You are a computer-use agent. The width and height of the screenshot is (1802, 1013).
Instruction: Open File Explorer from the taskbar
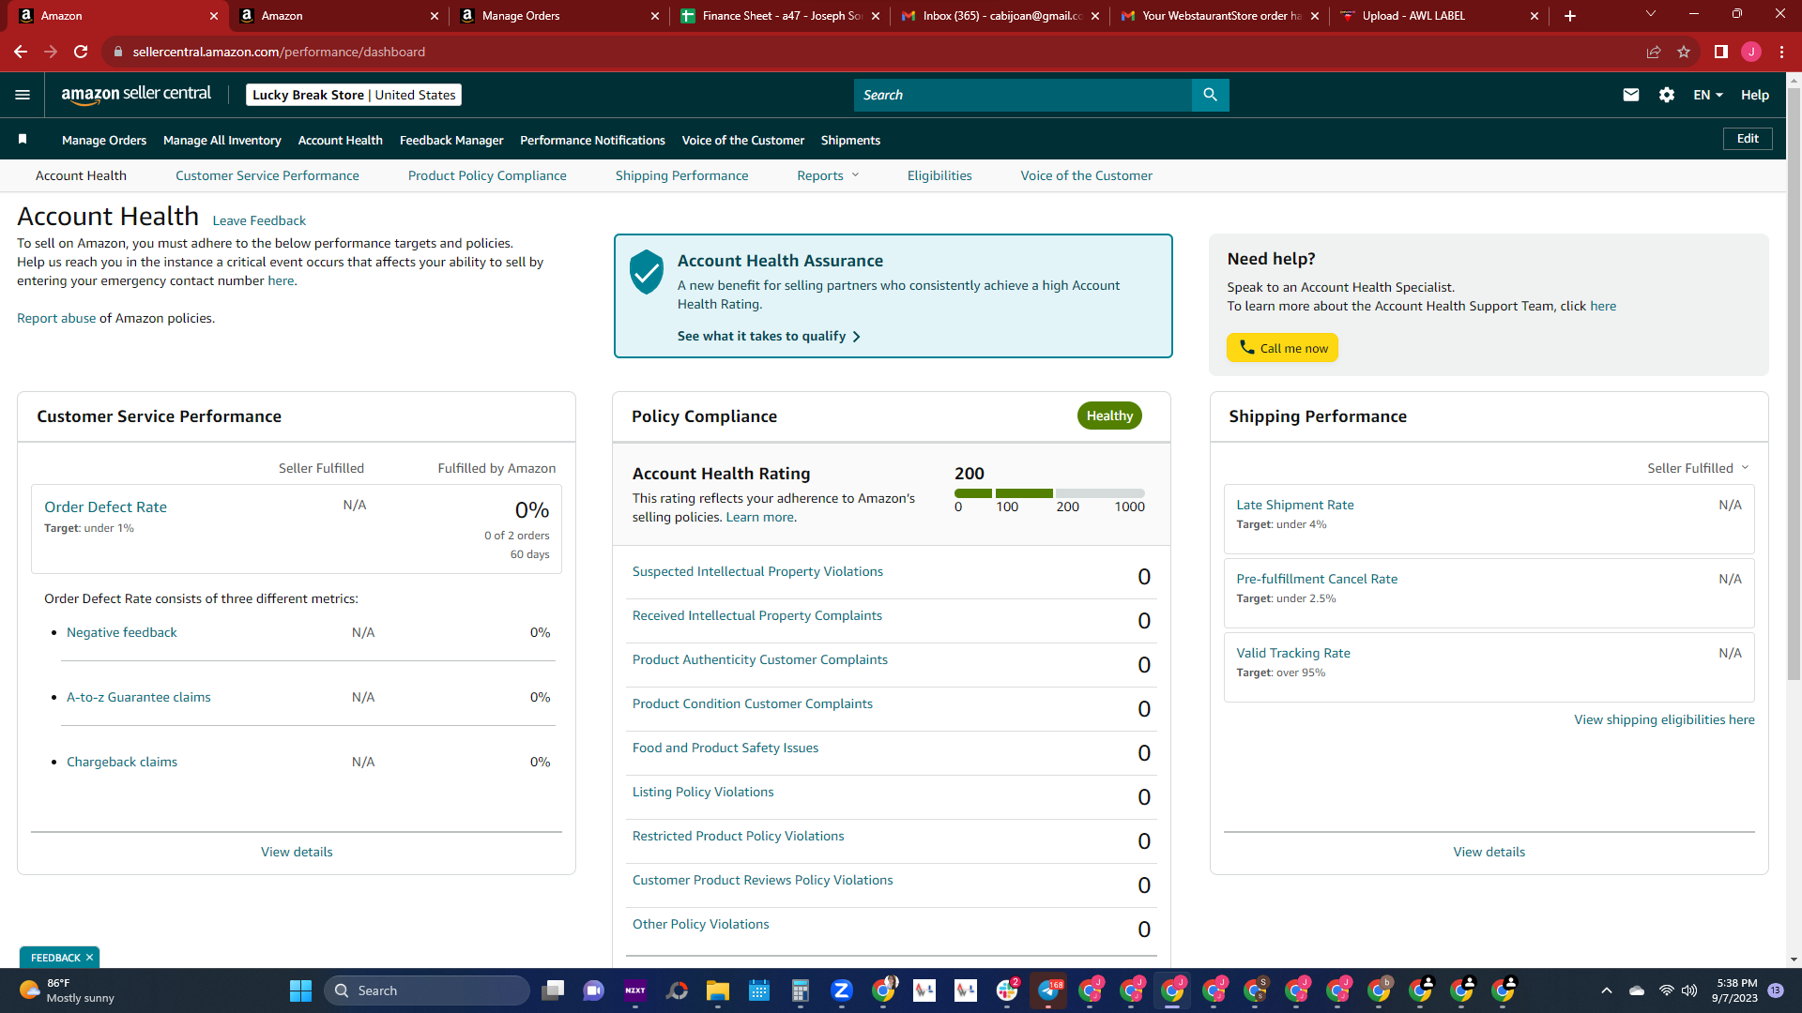click(x=718, y=990)
